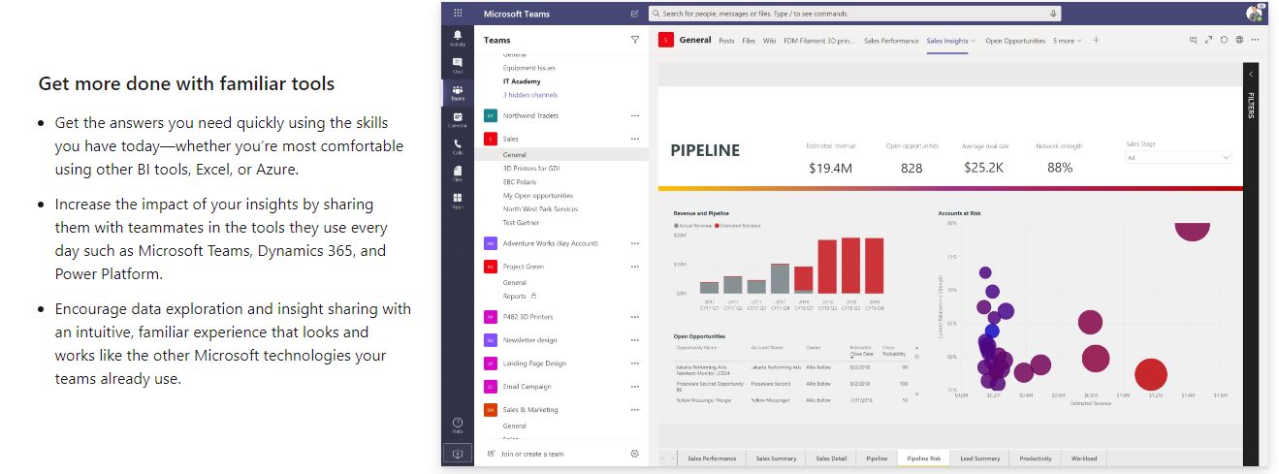Open more tab options ellipsis
The image size is (1279, 474).
tap(1255, 40)
